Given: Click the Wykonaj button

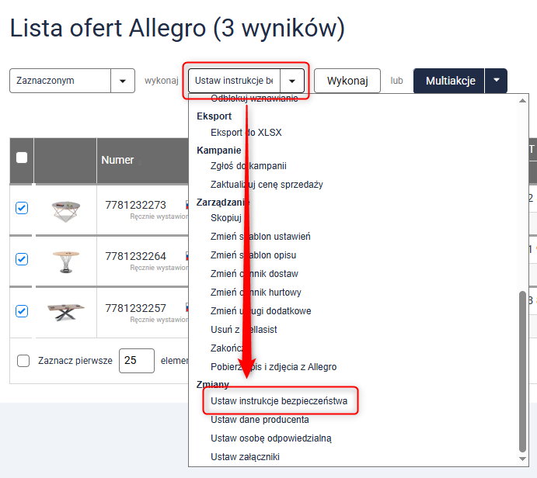Looking at the screenshot, I should [347, 81].
